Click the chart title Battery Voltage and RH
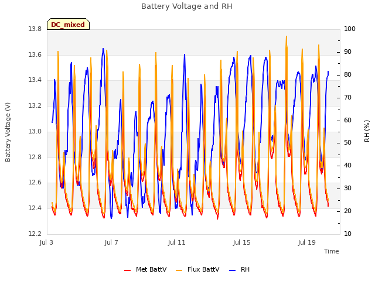375x281 pixels. pos(187,6)
